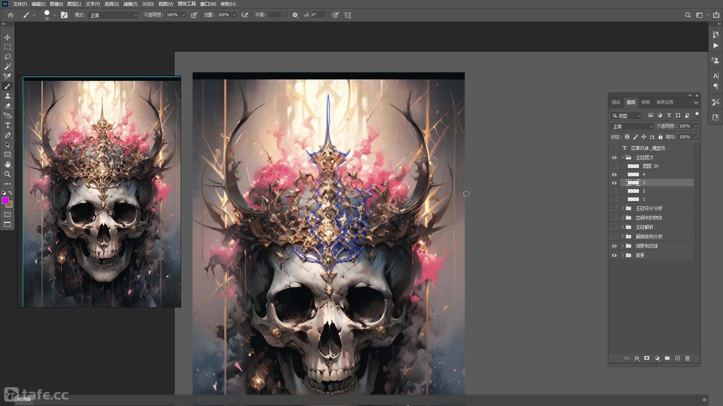Select the Brush tool in the tools panel
The image size is (723, 406).
tap(8, 86)
